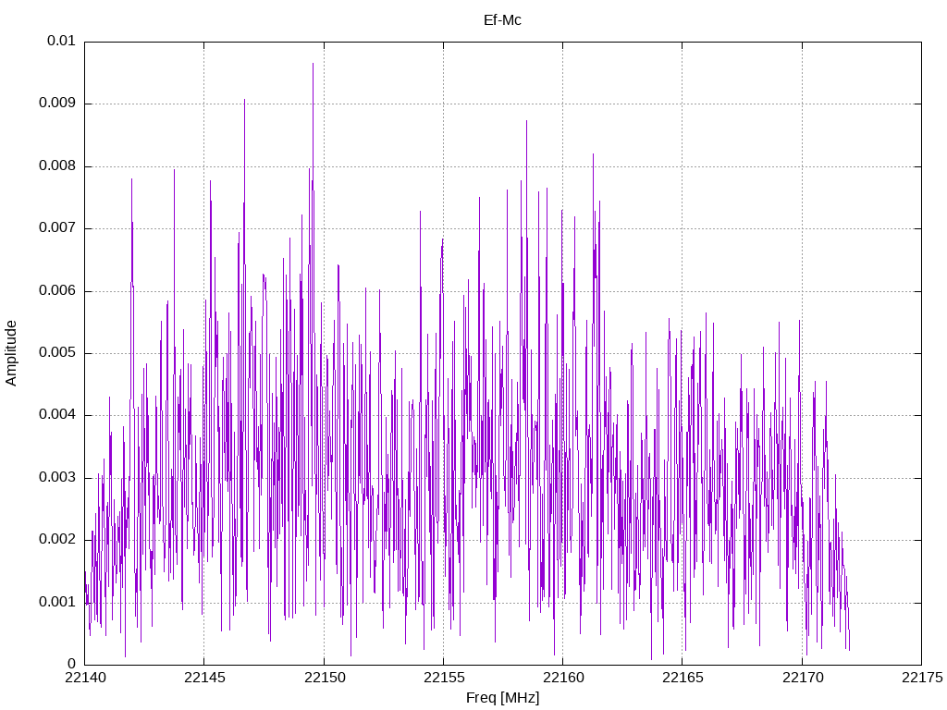Select the y-axis label Amplitude

pos(11,353)
